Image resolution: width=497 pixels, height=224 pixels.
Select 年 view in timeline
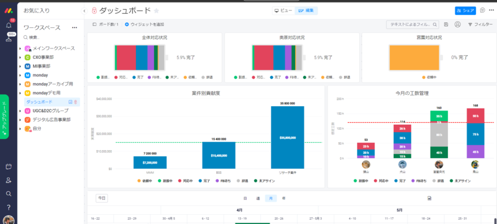click(x=284, y=199)
